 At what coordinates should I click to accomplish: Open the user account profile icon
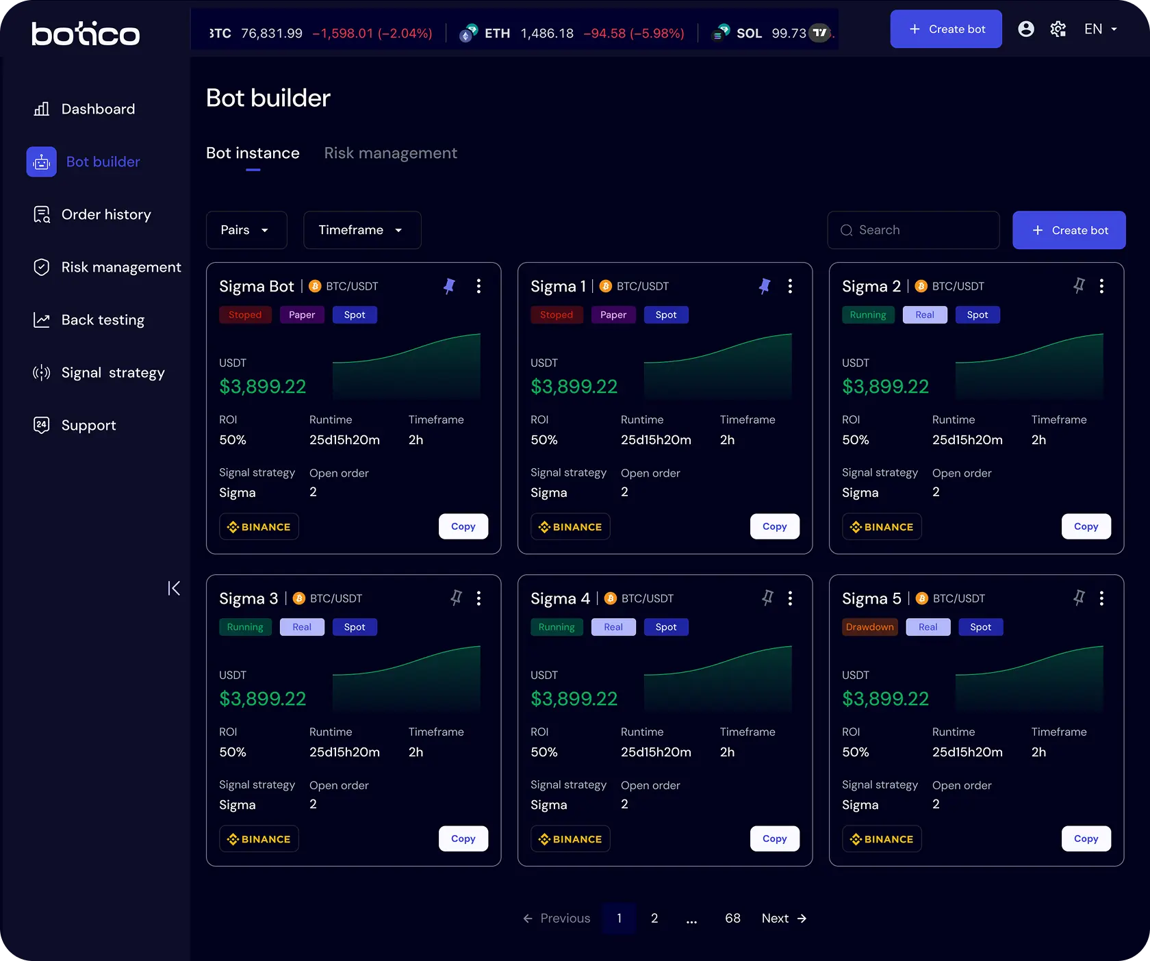pos(1025,29)
